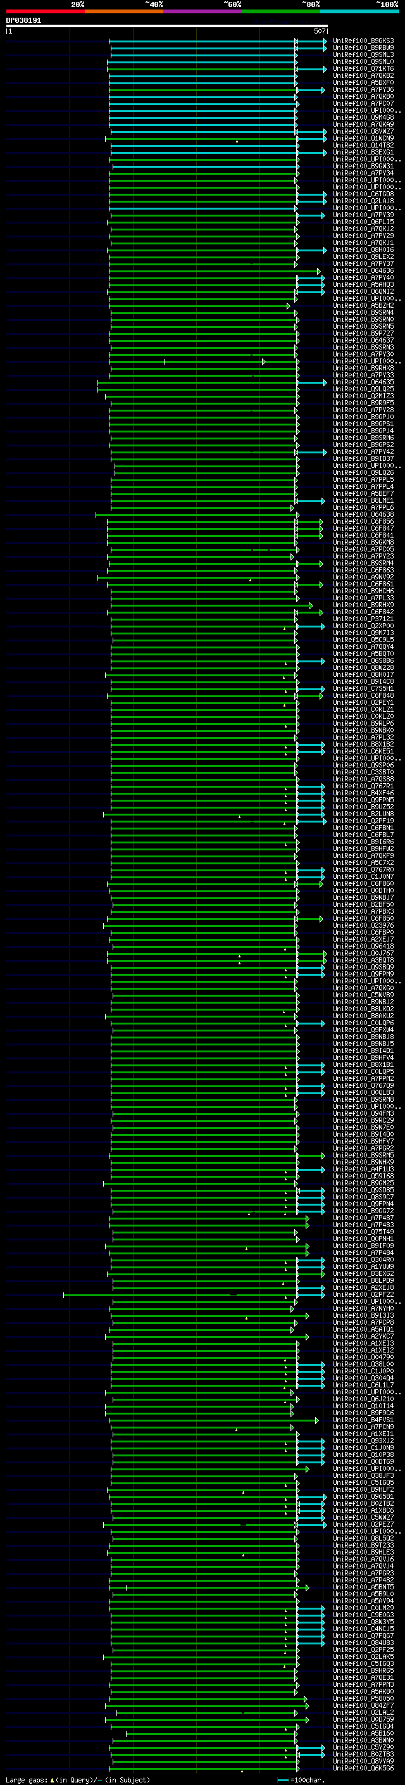The width and height of the screenshot is (405, 1785).
Task: Select hit label UniRef100_Q0D759
Action: tap(363, 1719)
